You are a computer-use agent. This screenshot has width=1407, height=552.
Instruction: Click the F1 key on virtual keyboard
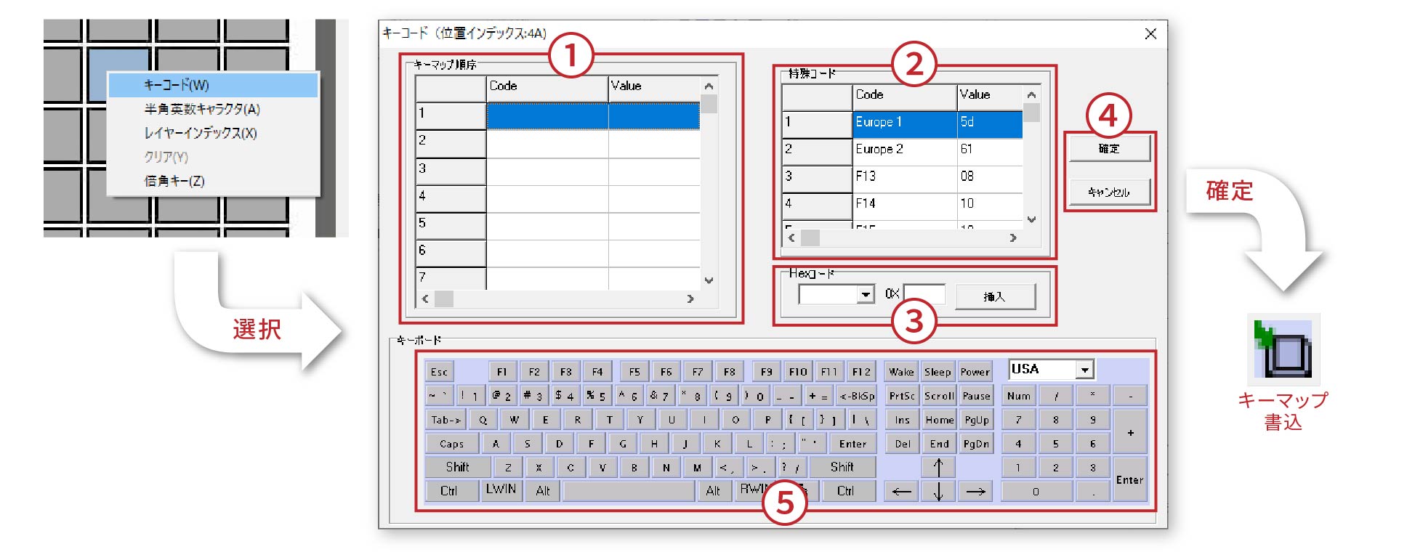point(501,372)
